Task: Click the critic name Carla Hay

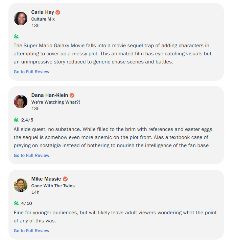Action: [x=42, y=12]
